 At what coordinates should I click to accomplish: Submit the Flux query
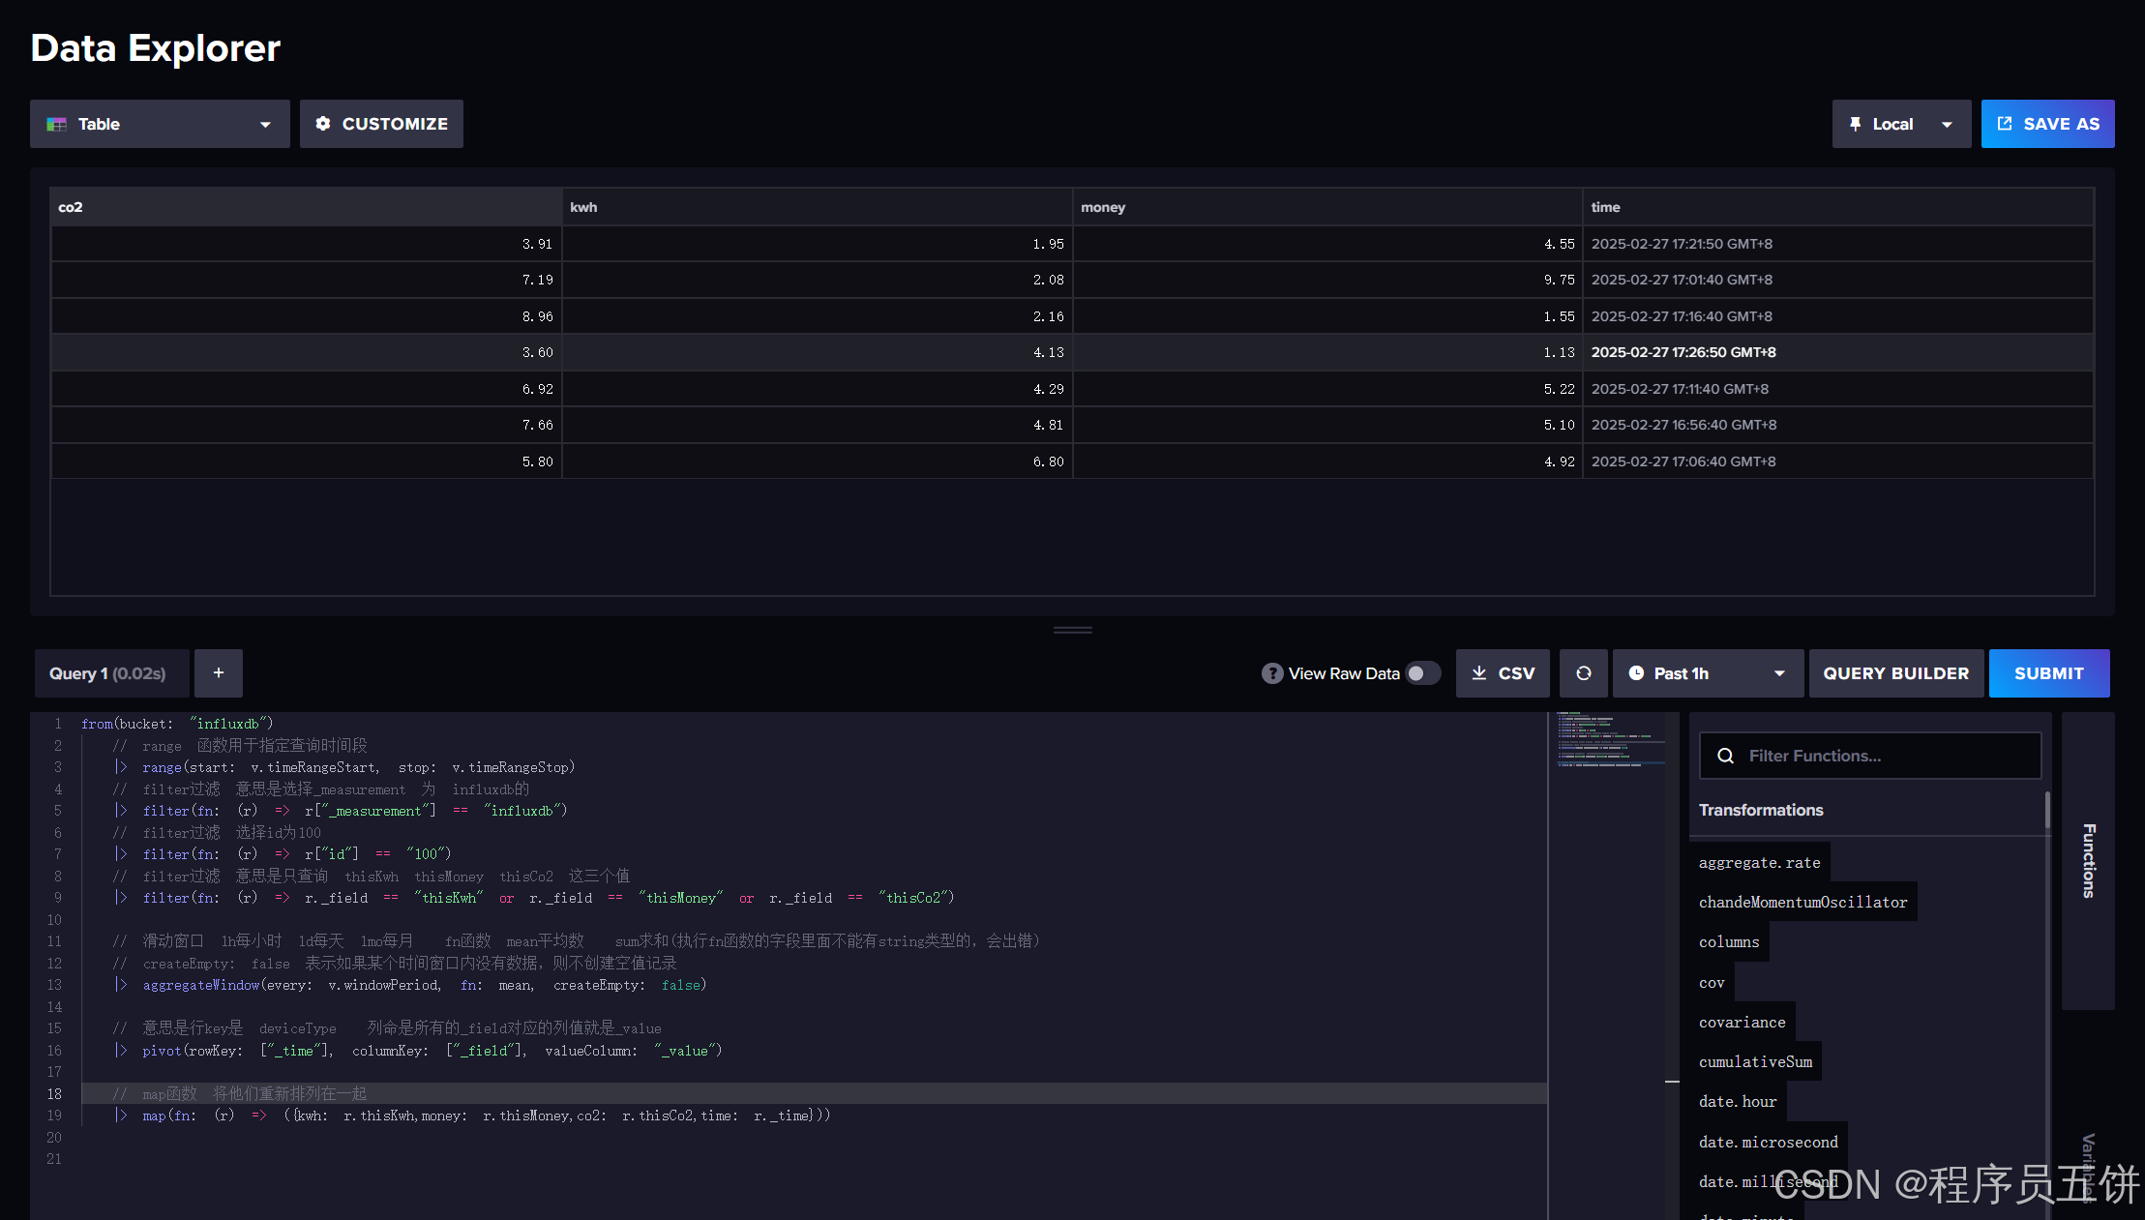pyautogui.click(x=2047, y=672)
